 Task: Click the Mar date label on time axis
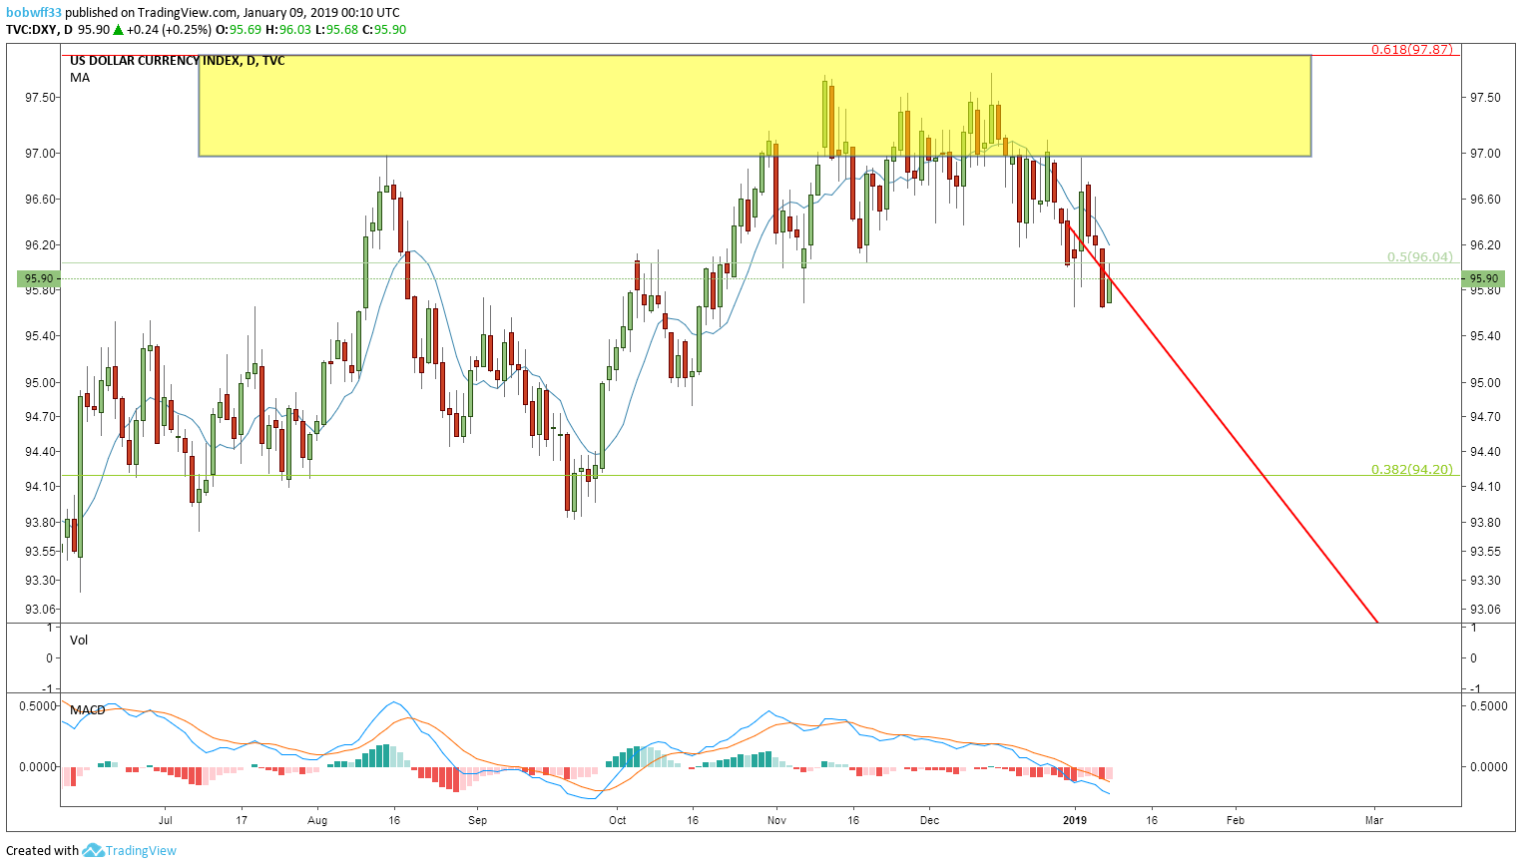[1374, 820]
